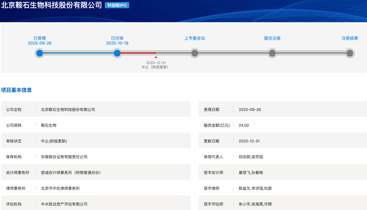Screen dimensions: 367x210
Task: Click the 提交注册 timeline node
Action: tap(272, 53)
